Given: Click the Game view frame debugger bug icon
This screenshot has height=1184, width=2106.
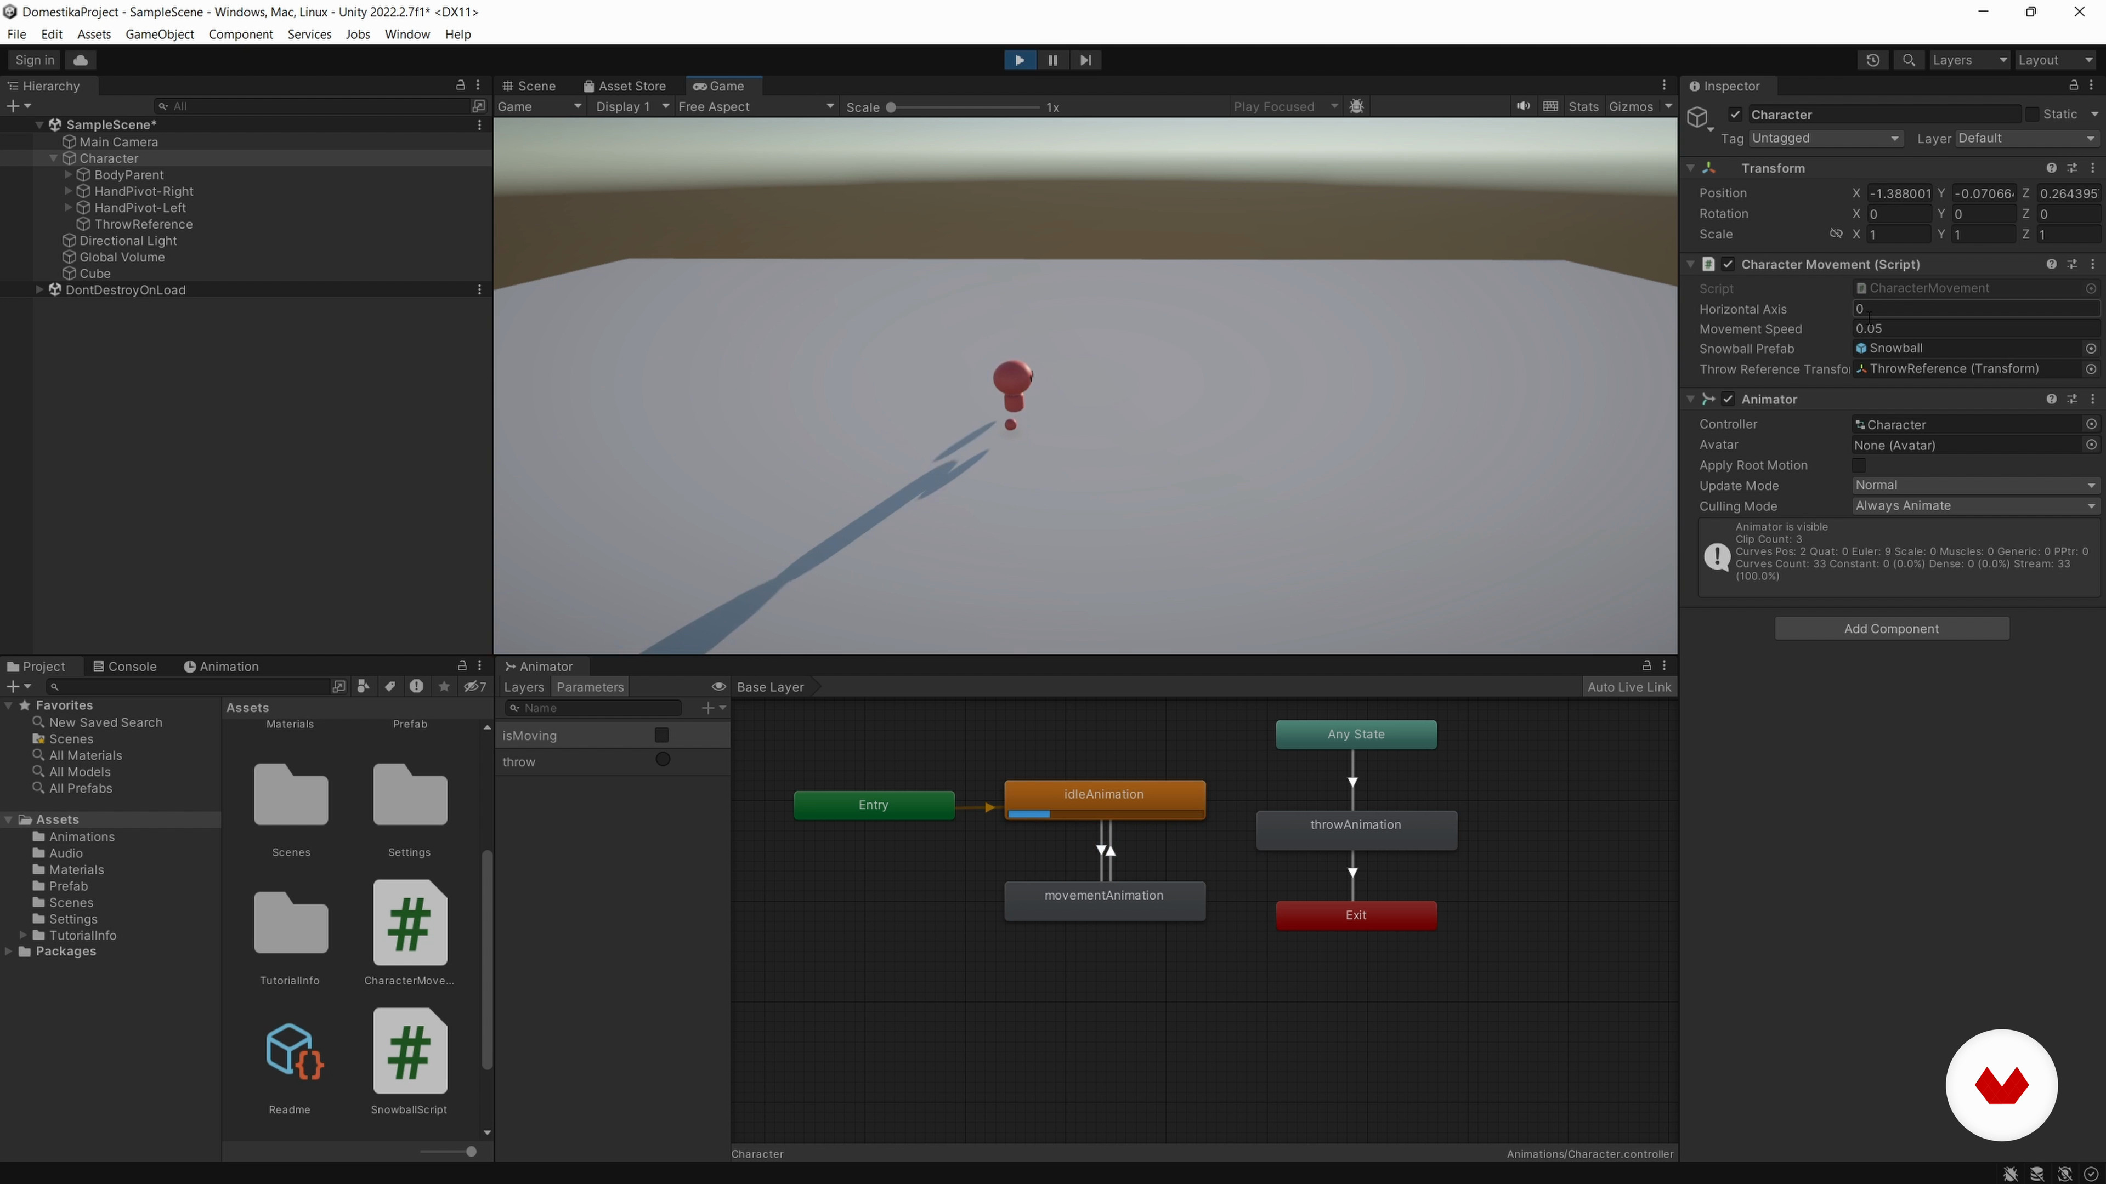Looking at the screenshot, I should (x=1357, y=106).
